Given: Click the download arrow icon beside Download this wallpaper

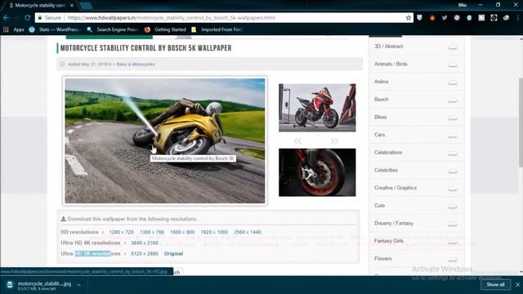Looking at the screenshot, I should click(x=63, y=219).
